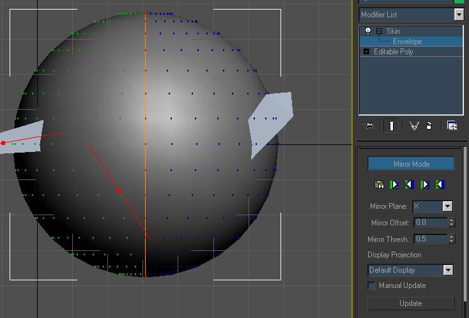Toggle the Skin modifier lightbulb icon

coord(368,31)
